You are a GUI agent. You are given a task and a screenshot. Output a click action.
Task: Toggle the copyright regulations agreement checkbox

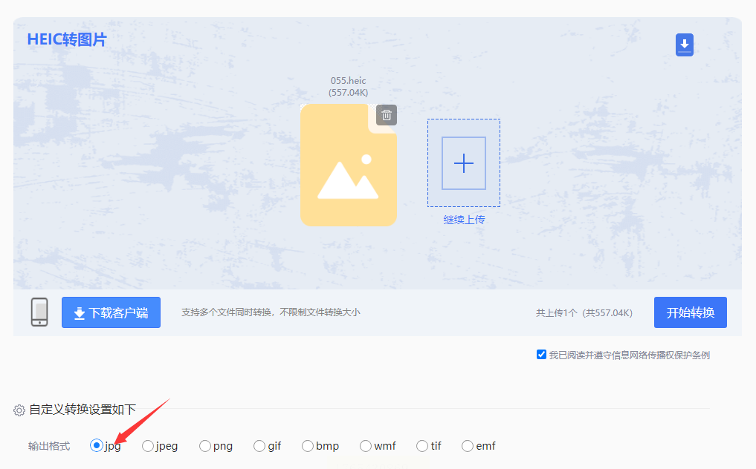541,355
